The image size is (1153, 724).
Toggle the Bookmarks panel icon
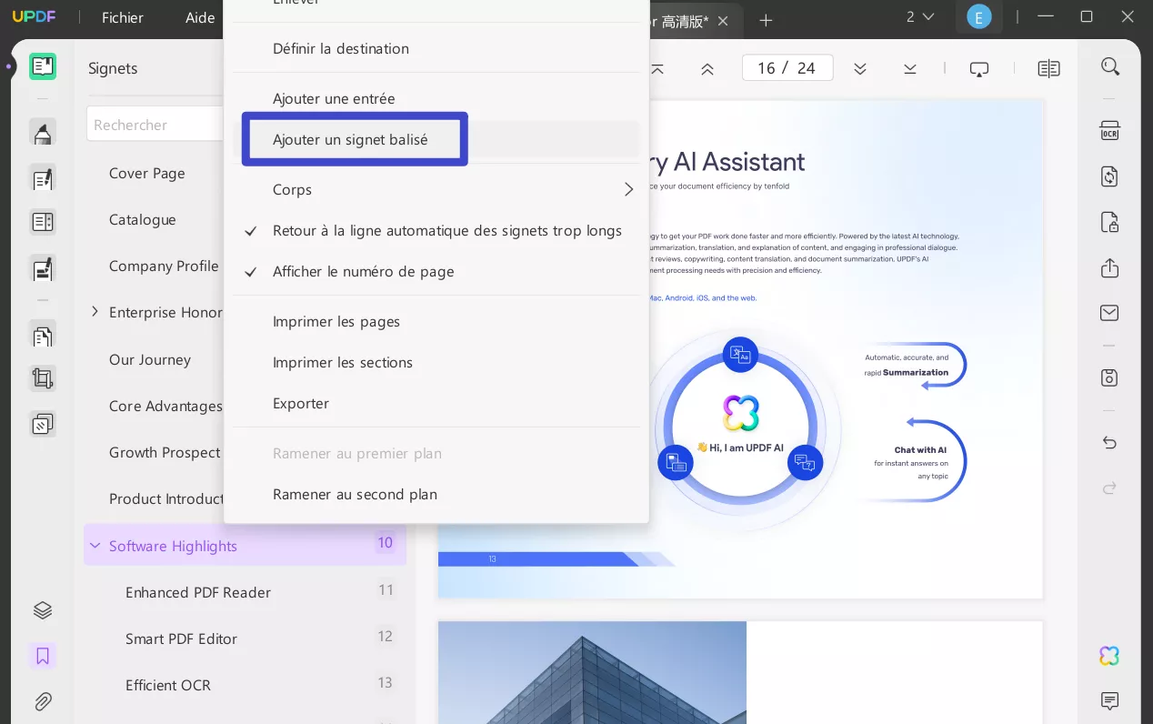click(43, 656)
